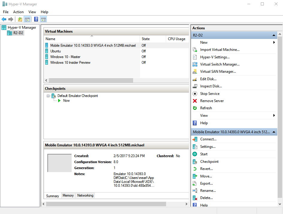Click the blue help question mark toolbar icon
The image size is (283, 214).
click(36, 19)
